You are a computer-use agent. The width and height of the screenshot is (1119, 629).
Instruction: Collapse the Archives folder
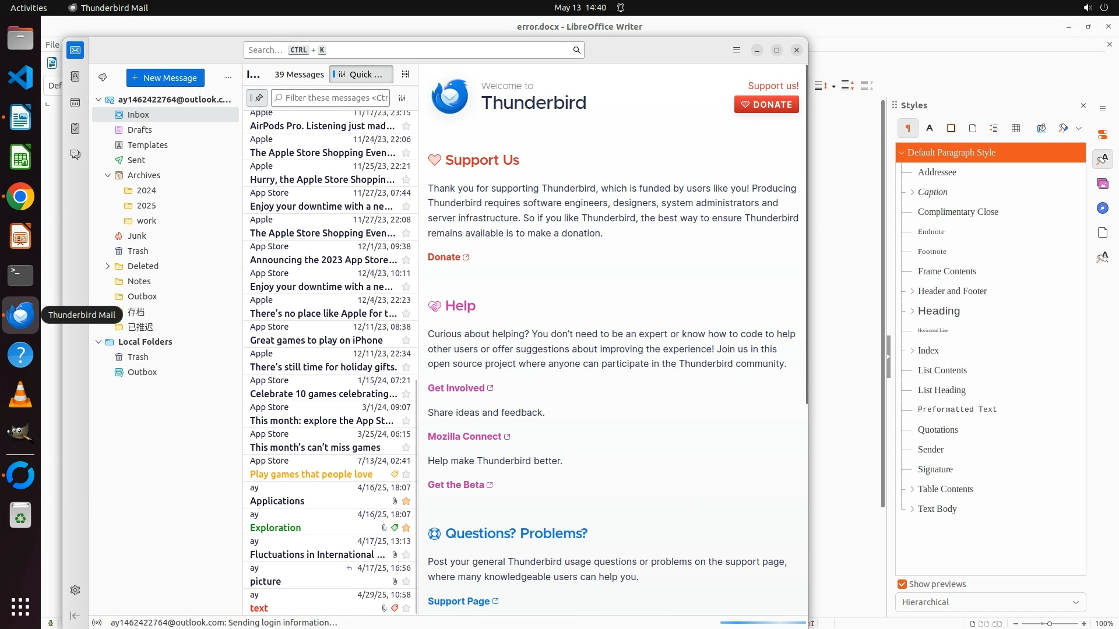tap(108, 175)
